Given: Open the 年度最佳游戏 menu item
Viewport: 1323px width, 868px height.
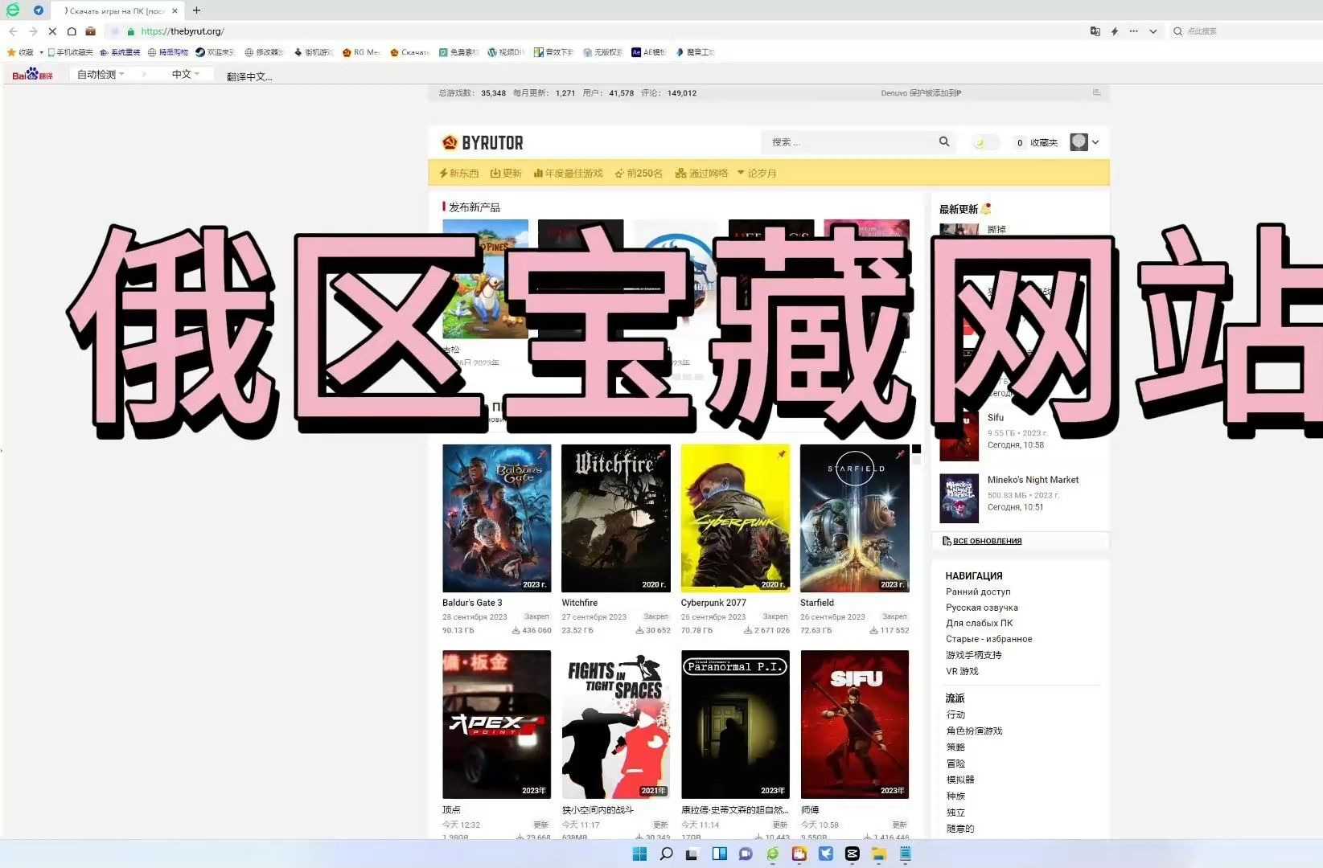Looking at the screenshot, I should pyautogui.click(x=568, y=174).
